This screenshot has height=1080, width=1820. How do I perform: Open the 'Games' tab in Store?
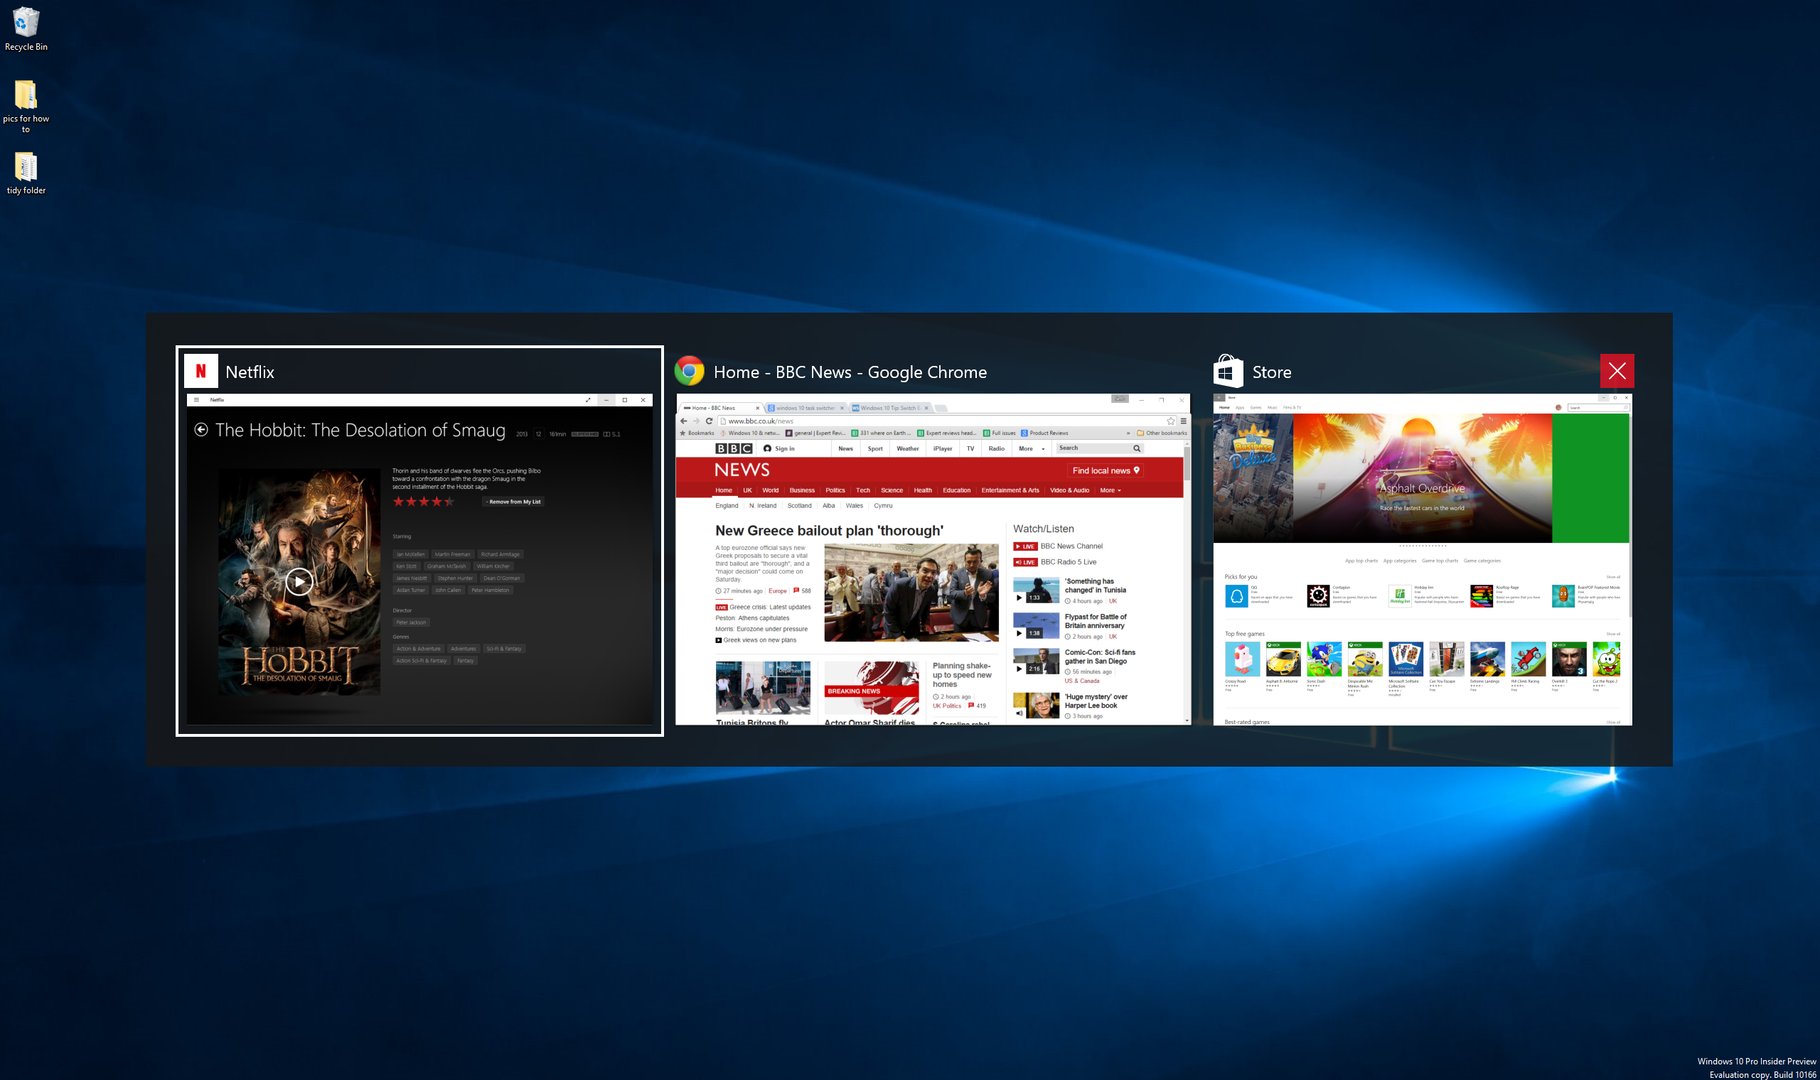click(x=1256, y=408)
